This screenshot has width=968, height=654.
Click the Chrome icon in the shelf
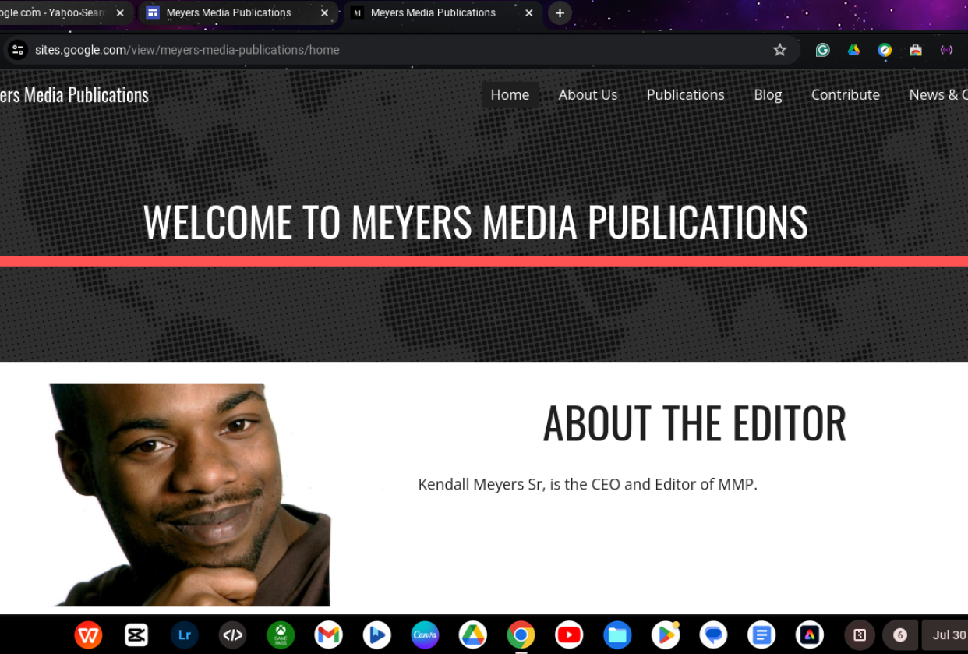pyautogui.click(x=521, y=635)
